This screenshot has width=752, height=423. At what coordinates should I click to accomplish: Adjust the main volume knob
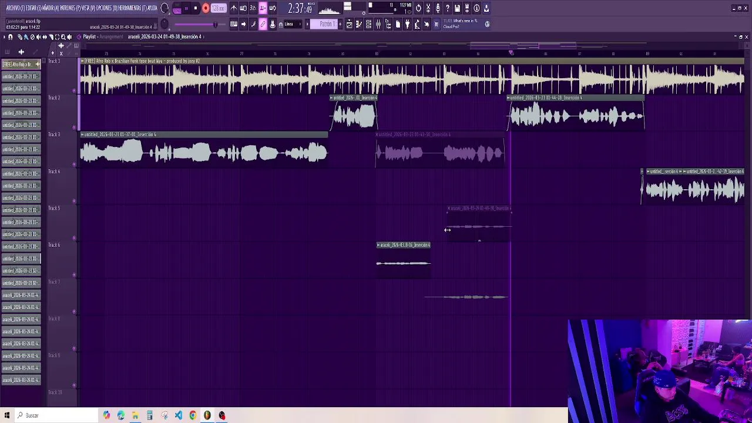point(165,8)
